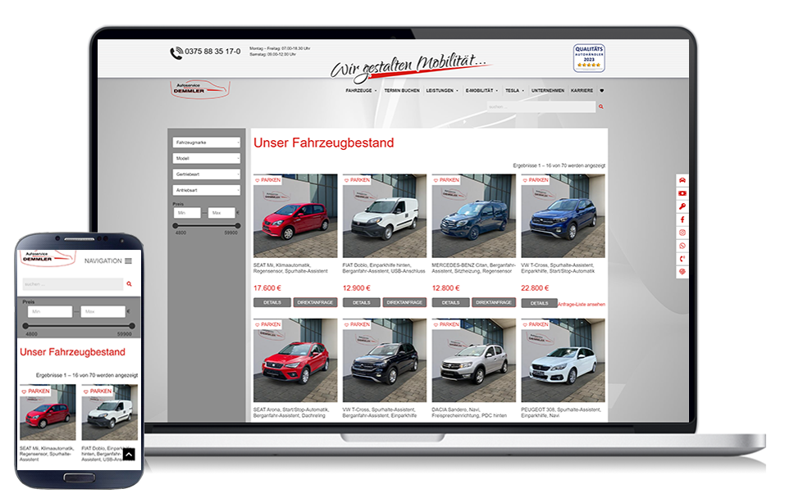785x498 pixels.
Task: Expand the Fahrzeuge menu
Action: tap(361, 90)
